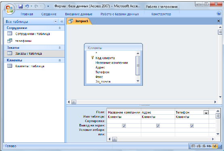The height and width of the screenshot is (151, 224).
Task: Disable the Show checkbox for Телефон
Action: tap(192, 126)
